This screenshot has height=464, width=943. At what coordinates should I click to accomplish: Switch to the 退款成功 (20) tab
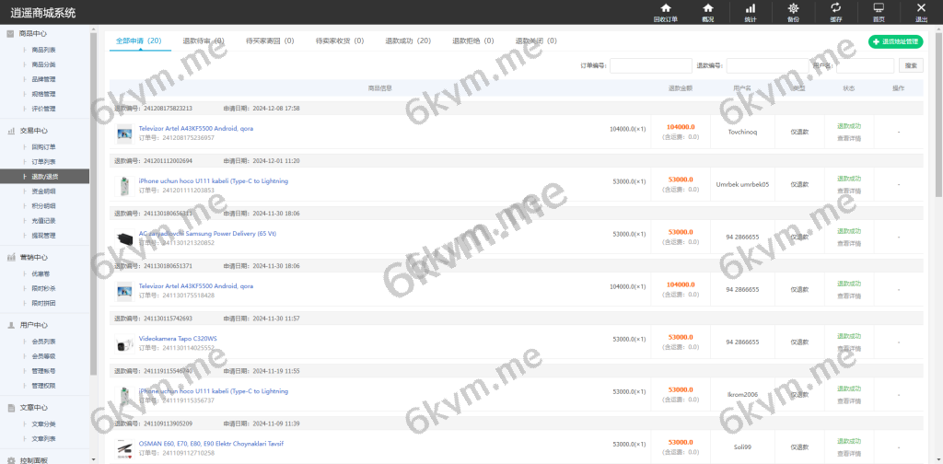tap(408, 41)
